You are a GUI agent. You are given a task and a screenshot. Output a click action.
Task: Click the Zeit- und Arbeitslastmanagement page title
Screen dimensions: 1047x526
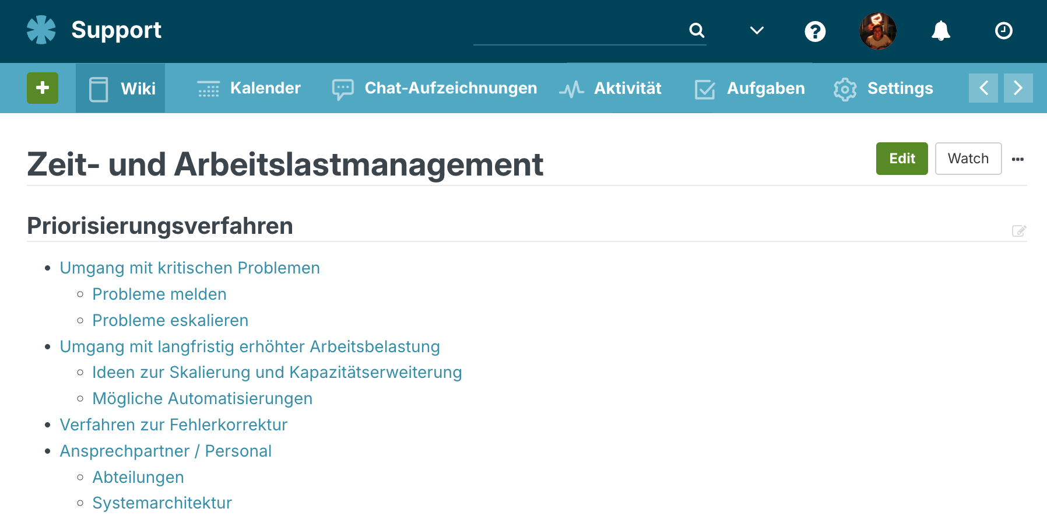click(x=286, y=164)
